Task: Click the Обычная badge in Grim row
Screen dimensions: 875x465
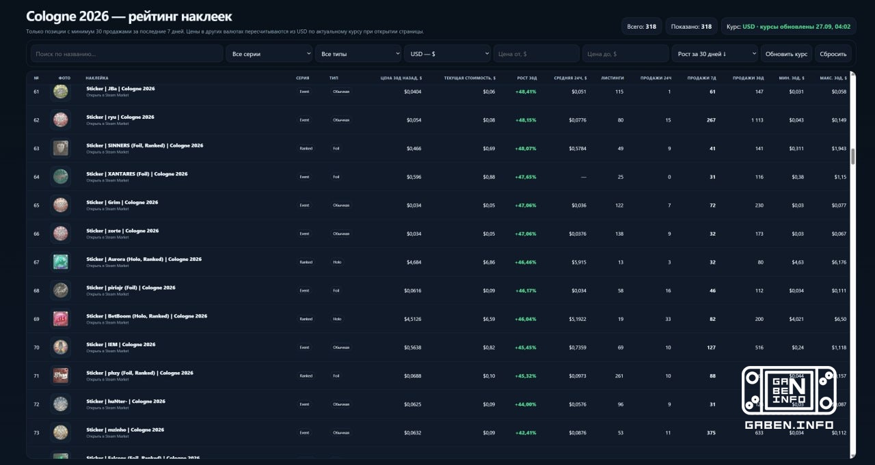Action: (341, 205)
